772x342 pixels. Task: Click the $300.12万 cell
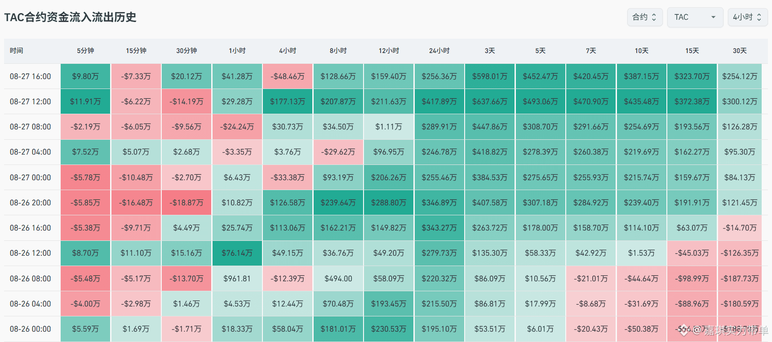point(740,102)
